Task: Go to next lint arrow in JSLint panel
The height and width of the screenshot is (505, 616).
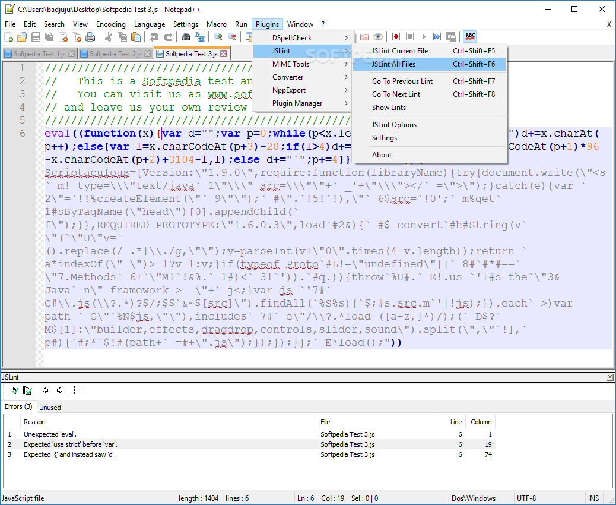Action: coord(60,390)
